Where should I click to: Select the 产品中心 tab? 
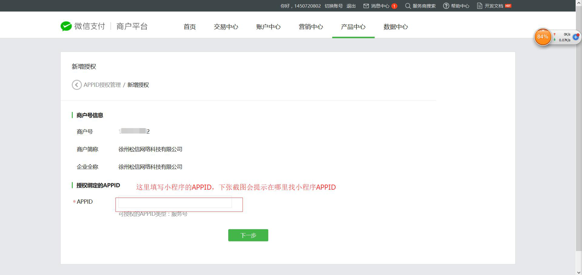click(x=353, y=27)
